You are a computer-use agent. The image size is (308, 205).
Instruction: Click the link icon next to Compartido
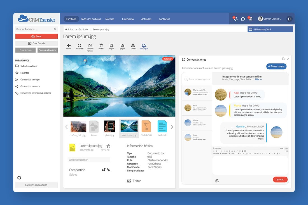click(108, 170)
